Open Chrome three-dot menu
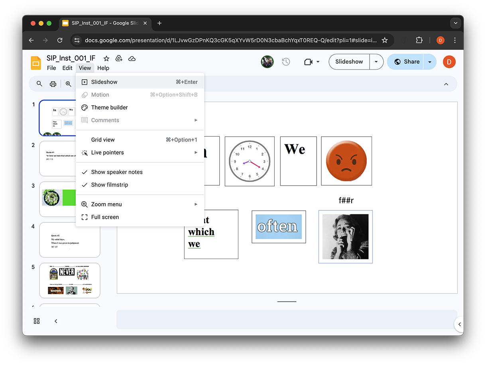 coord(455,40)
